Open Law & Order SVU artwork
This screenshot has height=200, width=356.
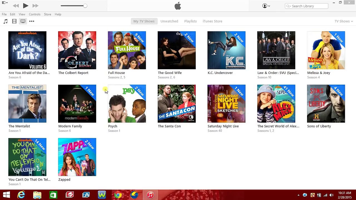pos(276,50)
